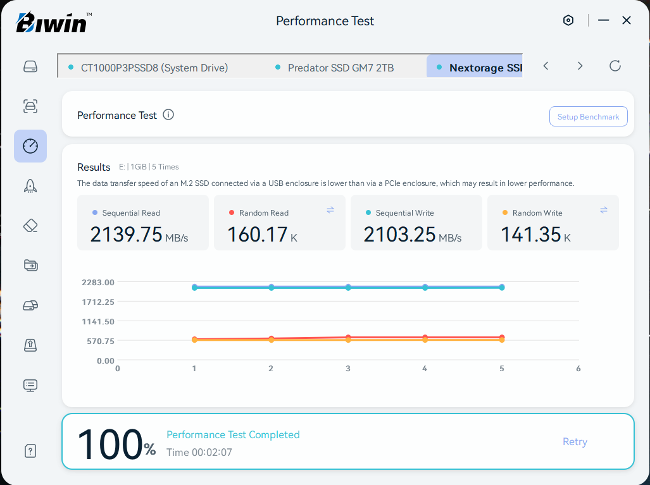This screenshot has width=650, height=485.
Task: Click the Setup Benchmark button
Action: [588, 116]
